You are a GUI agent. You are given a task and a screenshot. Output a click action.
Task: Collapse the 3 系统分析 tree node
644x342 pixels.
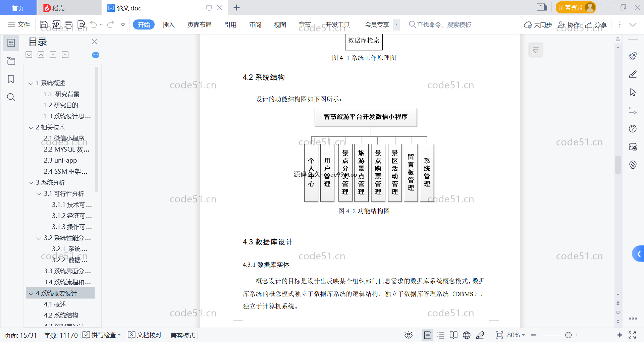[31, 183]
